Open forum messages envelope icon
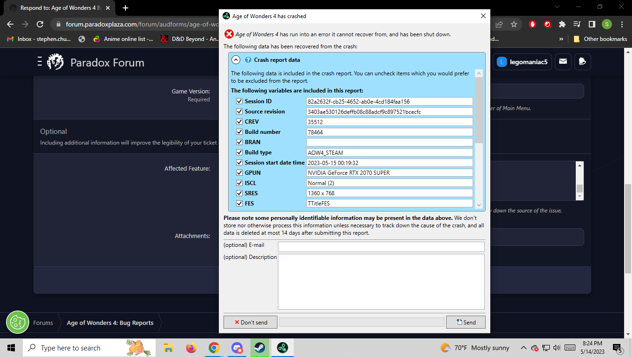 coord(563,62)
